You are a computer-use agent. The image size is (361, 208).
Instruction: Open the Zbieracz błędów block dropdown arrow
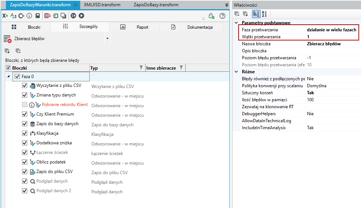pos(107,39)
